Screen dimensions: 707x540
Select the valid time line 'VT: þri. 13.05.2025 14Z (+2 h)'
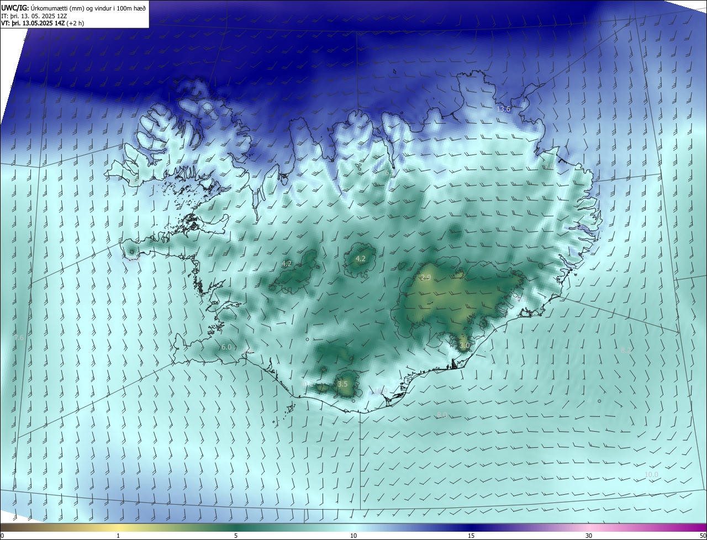click(x=43, y=23)
